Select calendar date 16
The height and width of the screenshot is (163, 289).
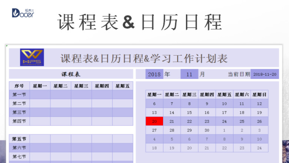point(207,112)
